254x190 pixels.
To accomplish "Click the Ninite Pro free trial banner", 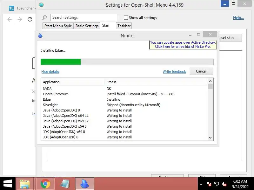I will coord(183,44).
